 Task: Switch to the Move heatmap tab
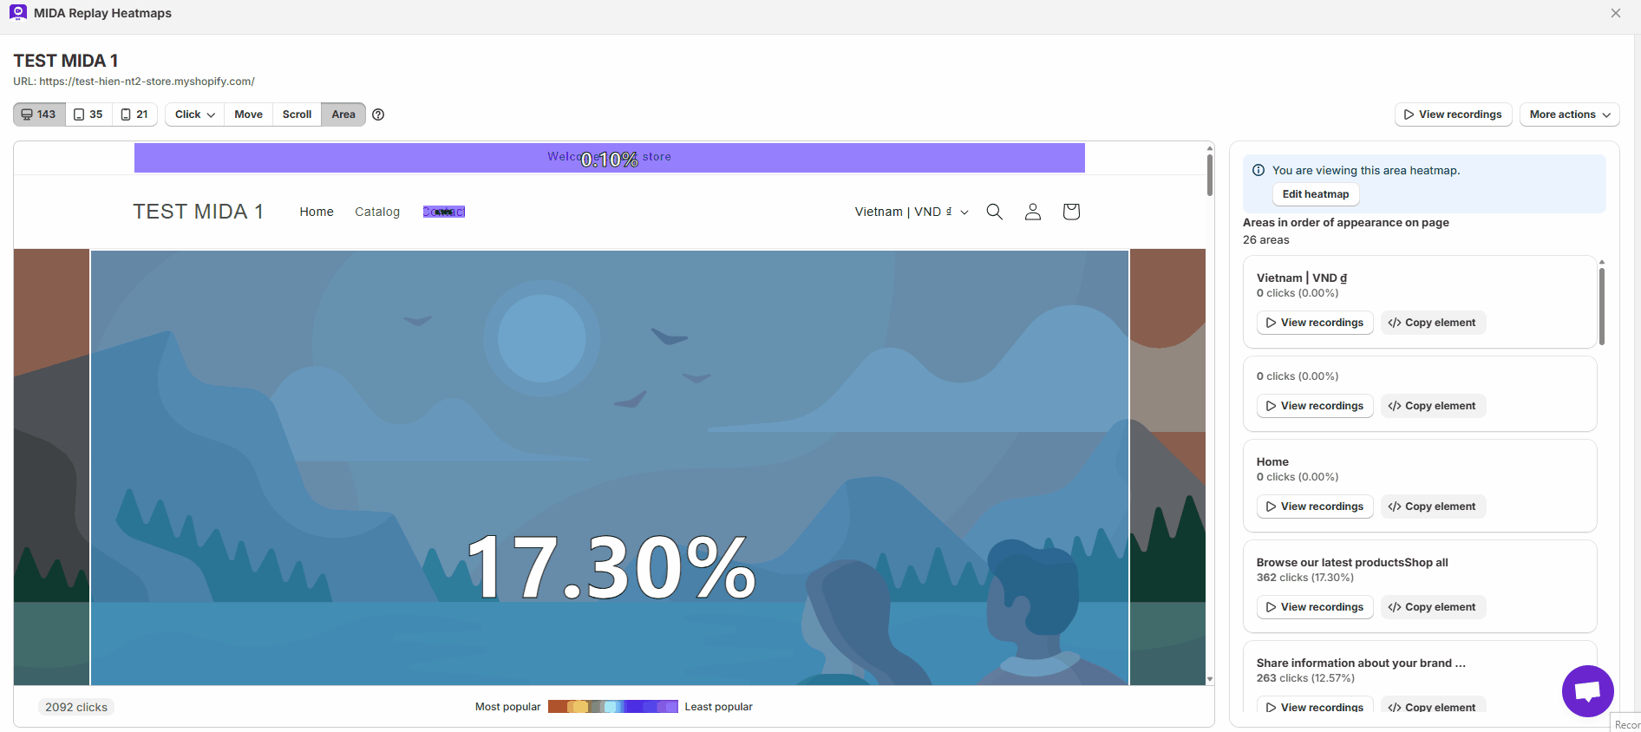coord(248,114)
